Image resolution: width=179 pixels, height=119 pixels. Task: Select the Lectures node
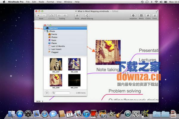(147, 60)
